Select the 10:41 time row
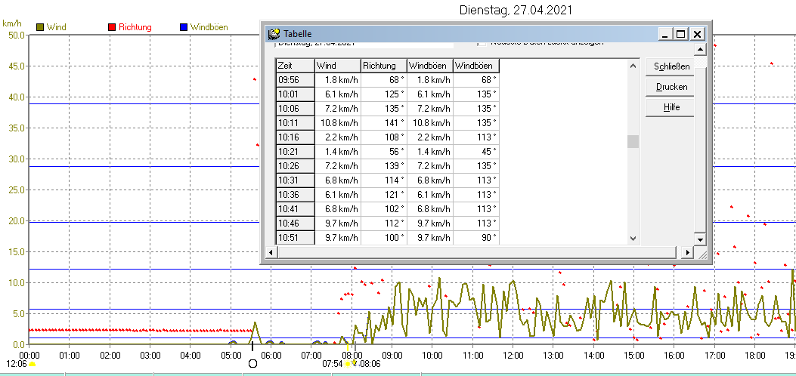 tap(295, 209)
